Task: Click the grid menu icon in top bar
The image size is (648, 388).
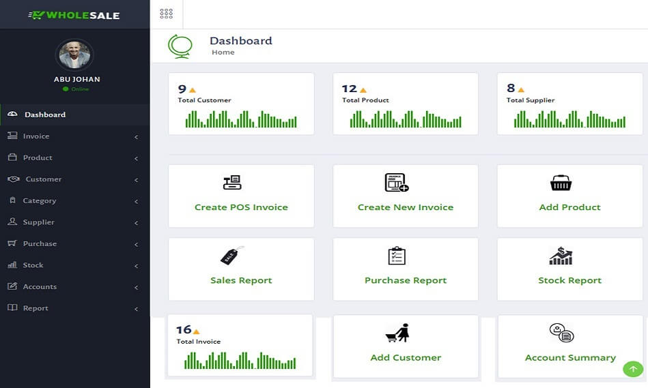Action: (x=166, y=14)
